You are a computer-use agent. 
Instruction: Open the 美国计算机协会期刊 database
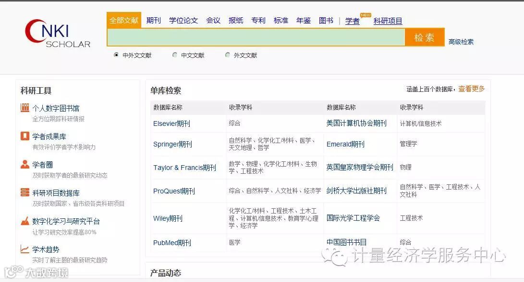click(356, 123)
